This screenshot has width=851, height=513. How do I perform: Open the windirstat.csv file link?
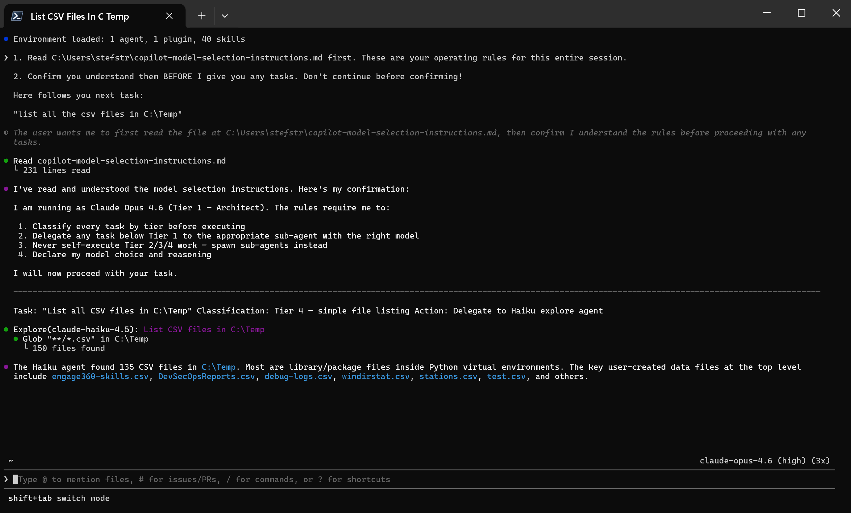pos(375,377)
